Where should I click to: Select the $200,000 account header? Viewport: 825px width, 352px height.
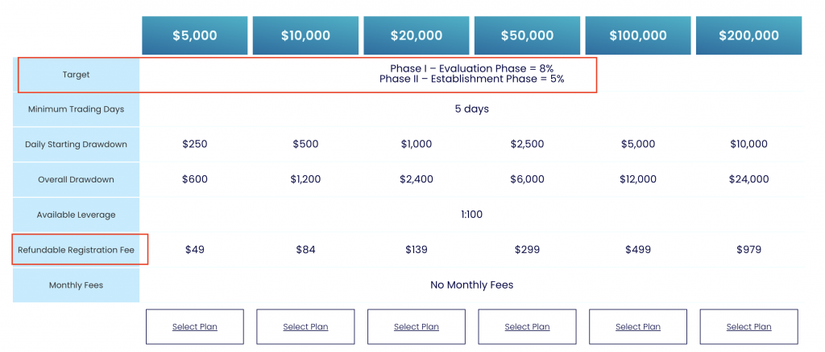click(748, 35)
